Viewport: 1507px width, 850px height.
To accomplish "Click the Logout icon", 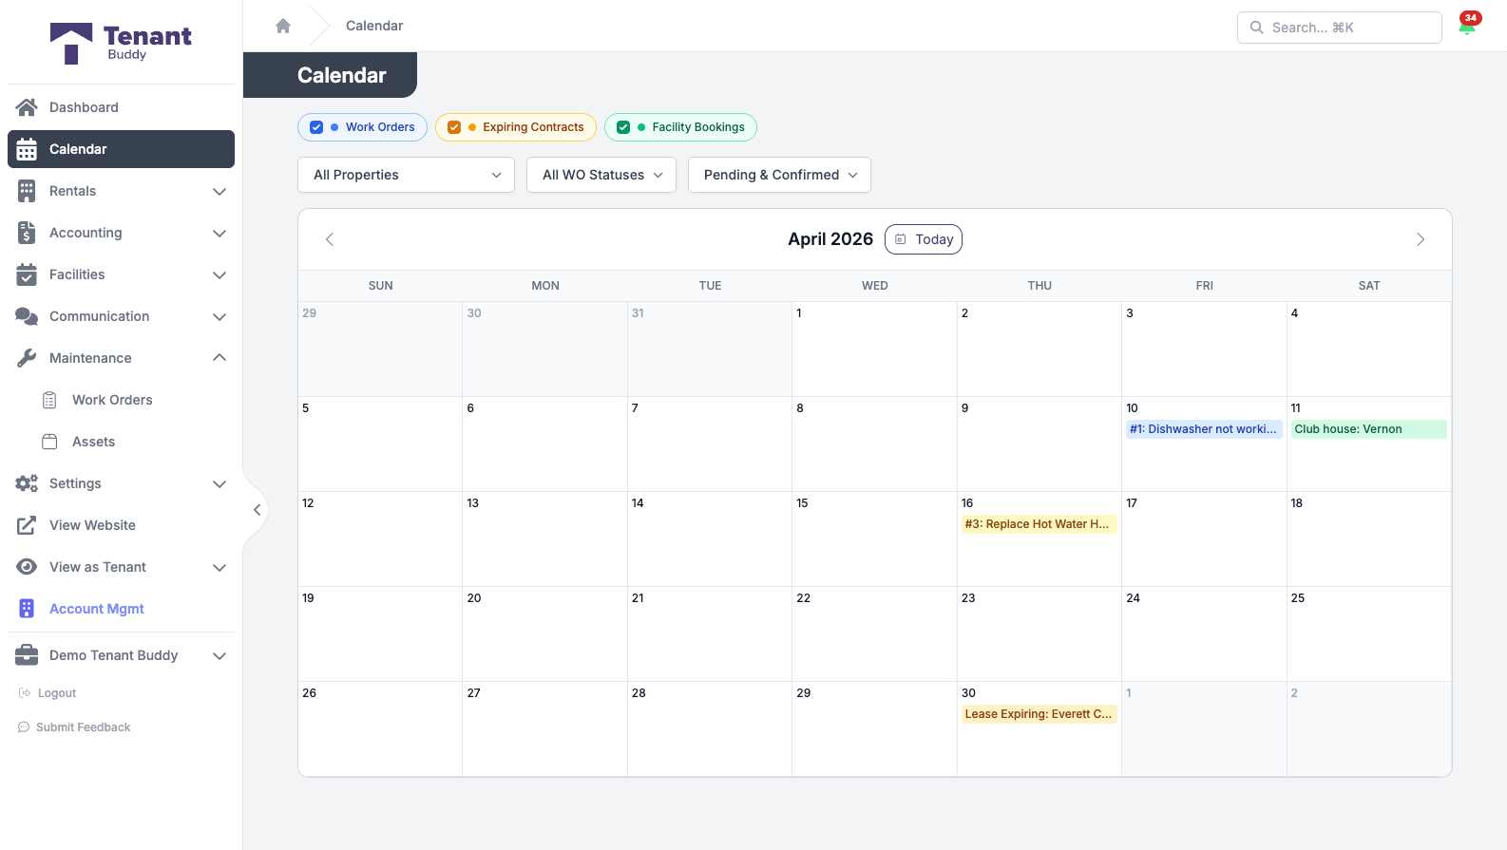I will click(25, 693).
